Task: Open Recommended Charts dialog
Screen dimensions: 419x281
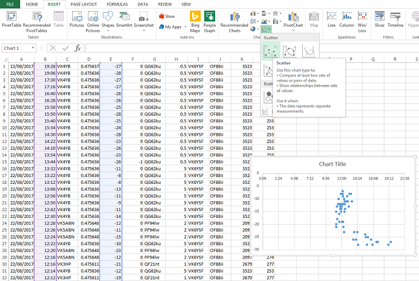Action: coord(234,21)
